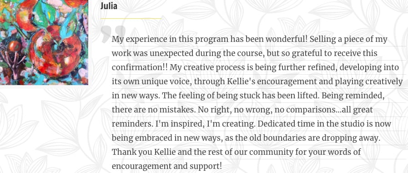Click the word 'confirmation!!' in the testimonial
Viewport: 408px width, 173px height.
140,67
